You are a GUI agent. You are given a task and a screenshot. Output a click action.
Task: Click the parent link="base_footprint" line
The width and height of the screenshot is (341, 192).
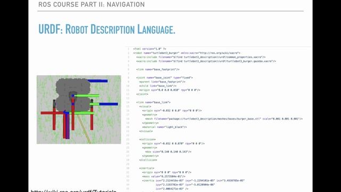click(162, 82)
